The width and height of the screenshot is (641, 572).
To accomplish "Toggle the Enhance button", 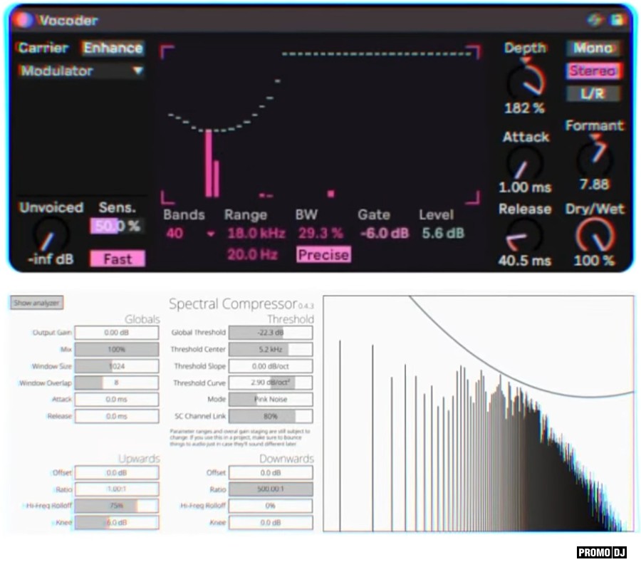I will [x=113, y=48].
